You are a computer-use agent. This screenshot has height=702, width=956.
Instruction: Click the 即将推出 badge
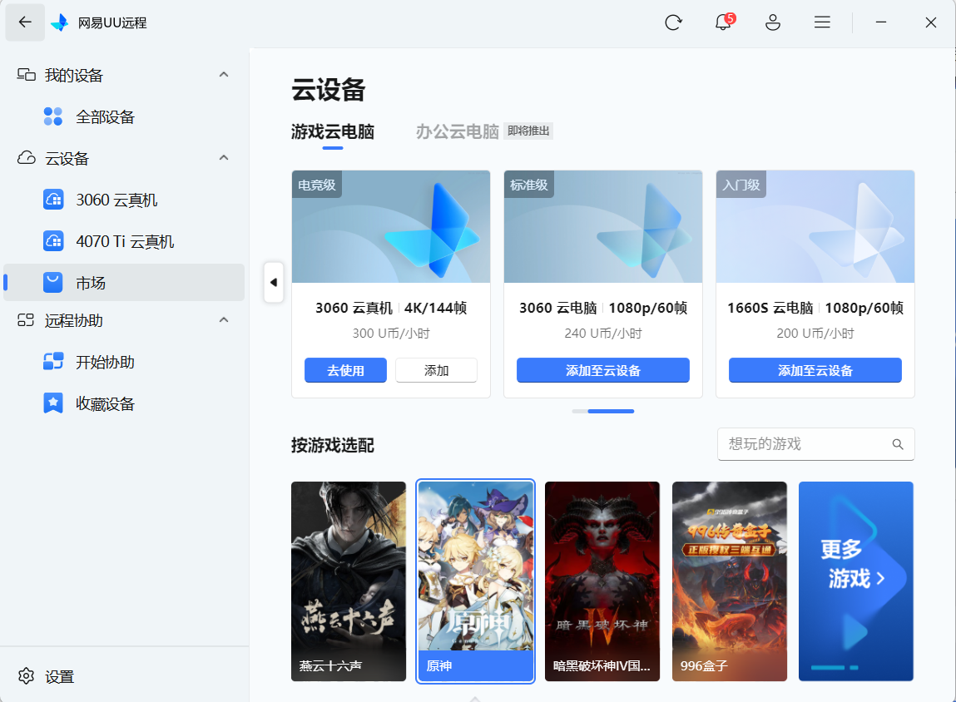[x=528, y=131]
